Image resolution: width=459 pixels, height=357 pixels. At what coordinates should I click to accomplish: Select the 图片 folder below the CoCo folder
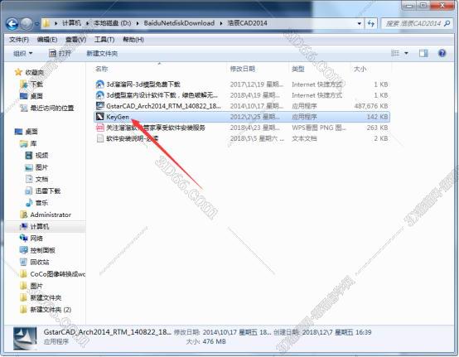click(x=31, y=286)
